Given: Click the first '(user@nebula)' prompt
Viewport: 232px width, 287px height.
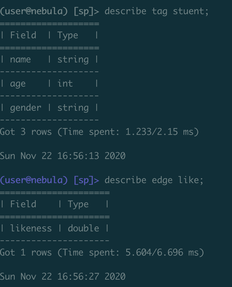Looking at the screenshot, I should [x=34, y=11].
